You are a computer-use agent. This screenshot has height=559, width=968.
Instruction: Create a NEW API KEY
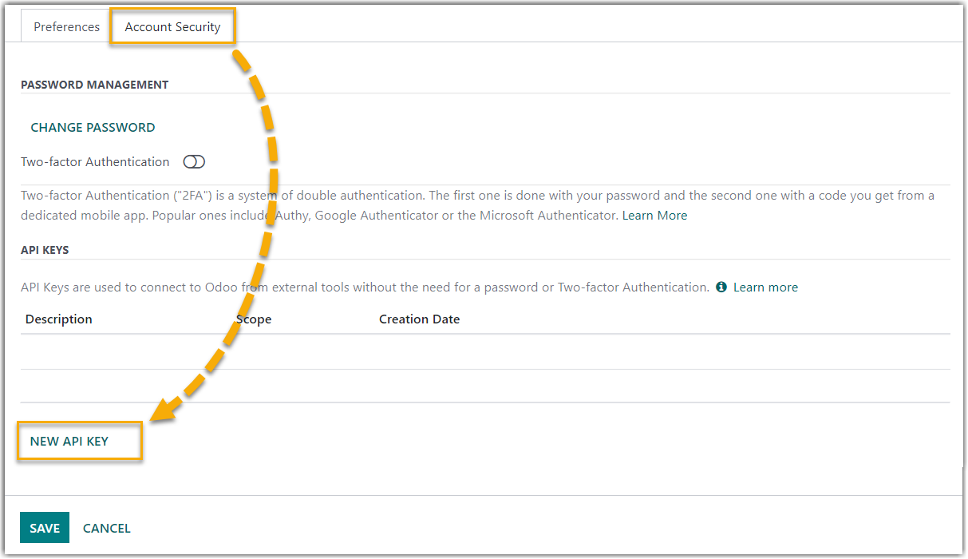point(69,442)
